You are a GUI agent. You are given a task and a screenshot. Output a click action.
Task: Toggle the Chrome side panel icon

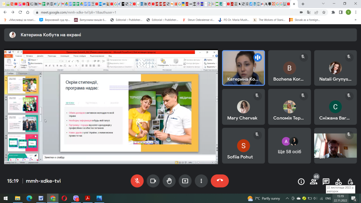coord(341,12)
